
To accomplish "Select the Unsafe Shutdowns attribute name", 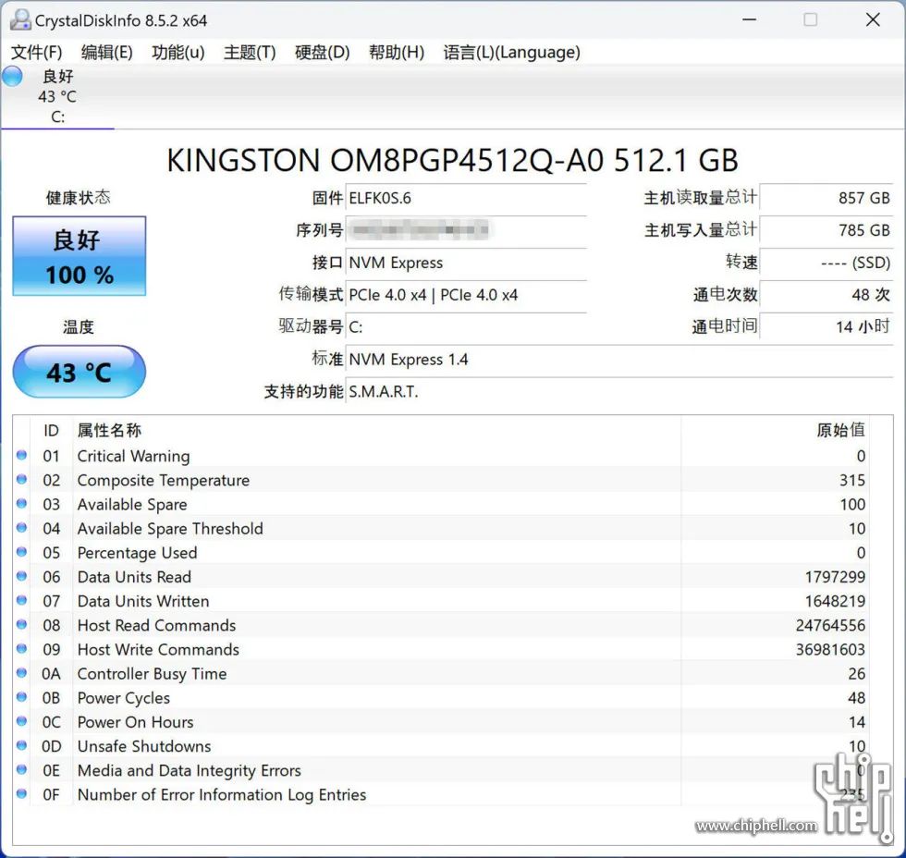I will [x=144, y=746].
